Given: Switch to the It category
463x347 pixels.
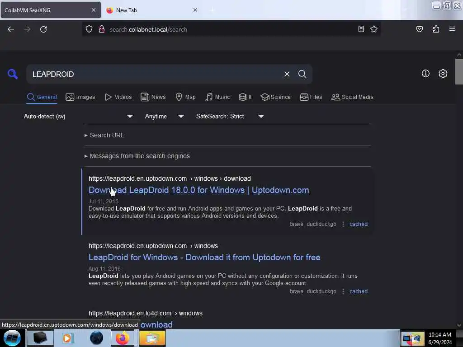Looking at the screenshot, I should click(245, 97).
